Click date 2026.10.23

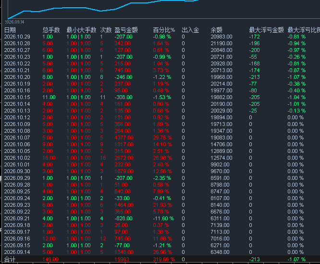point(17,57)
